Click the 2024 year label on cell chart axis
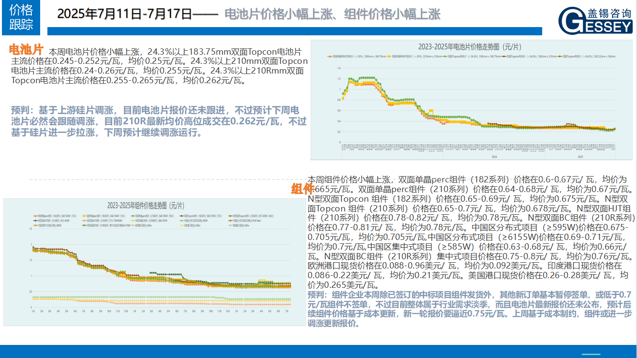This screenshot has height=358, width=637. click(x=494, y=157)
